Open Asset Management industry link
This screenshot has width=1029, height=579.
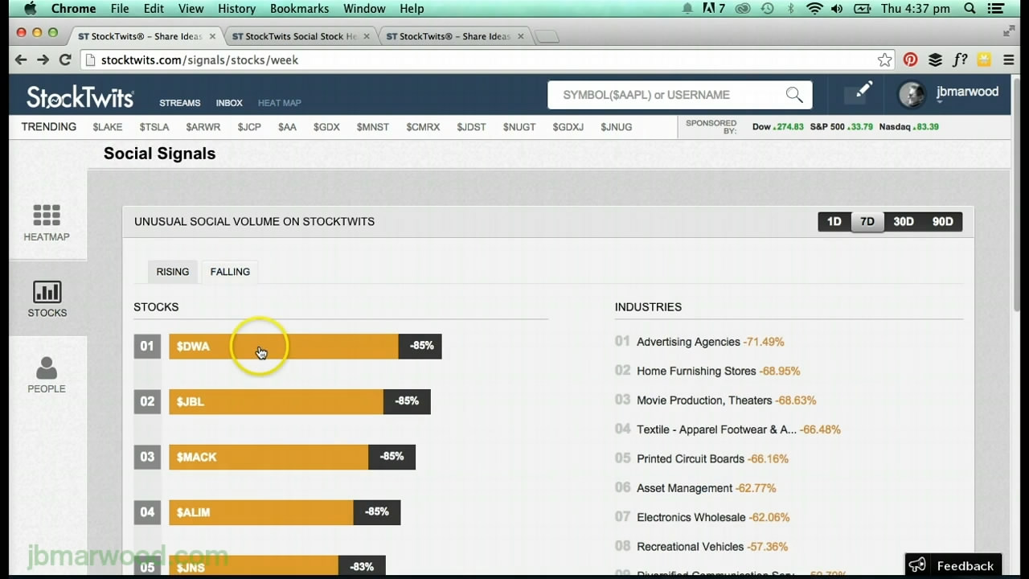[685, 488]
